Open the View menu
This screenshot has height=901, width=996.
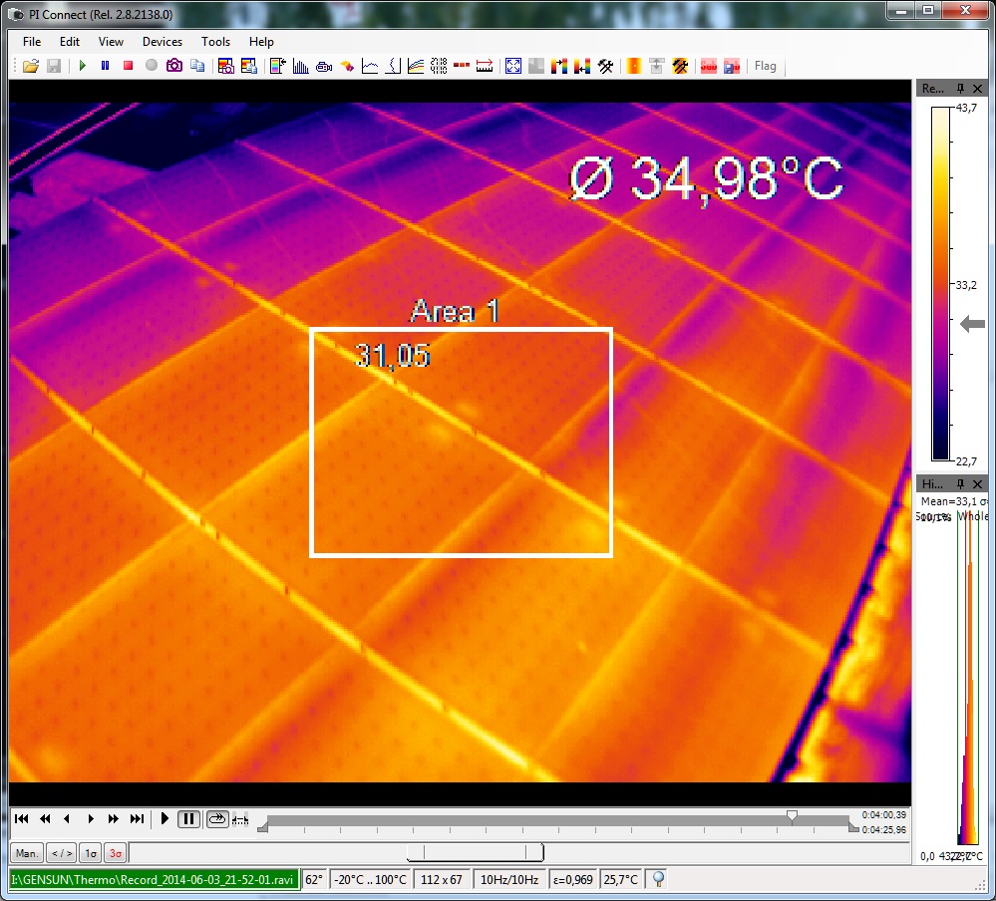(x=111, y=42)
